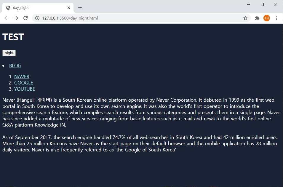Open a new tab with plus button
283x187 pixels.
[x=80, y=8]
